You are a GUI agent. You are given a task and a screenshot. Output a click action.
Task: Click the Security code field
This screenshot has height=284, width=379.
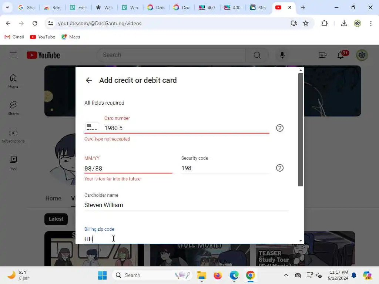225,168
